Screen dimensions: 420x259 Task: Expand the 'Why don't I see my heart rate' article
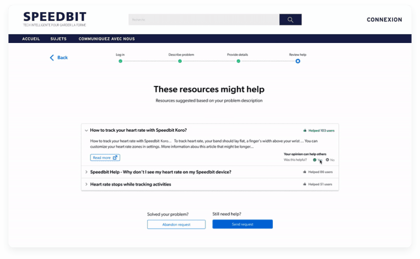click(87, 172)
